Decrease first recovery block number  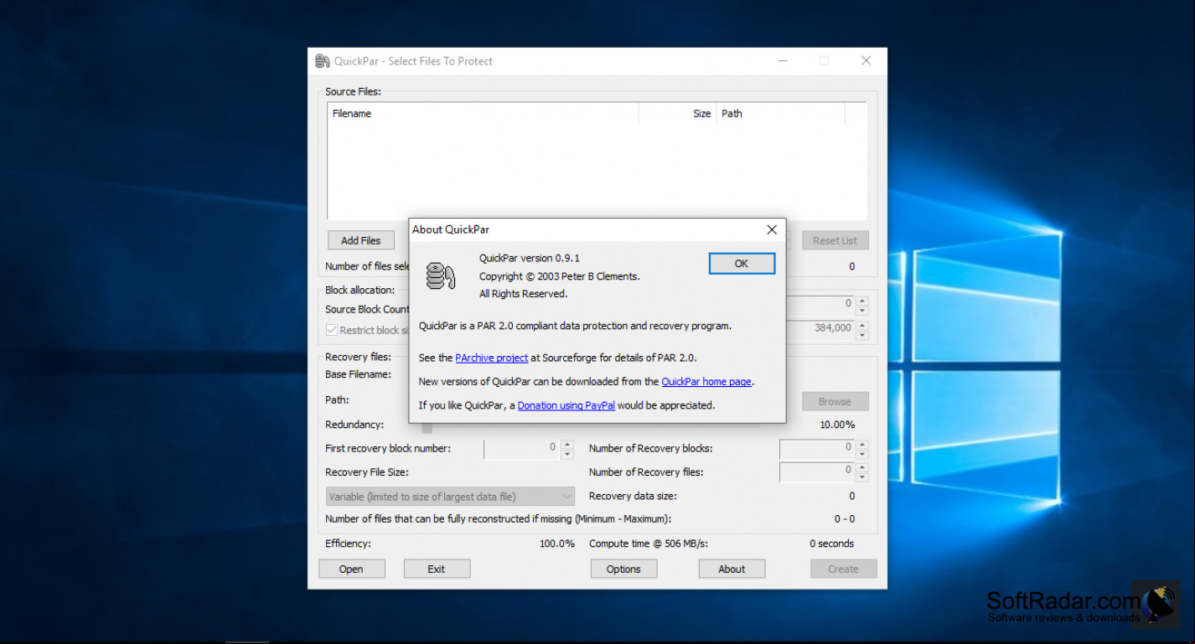[567, 455]
